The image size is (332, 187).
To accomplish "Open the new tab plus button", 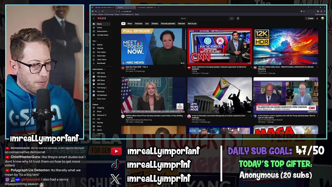I will tap(159, 7).
